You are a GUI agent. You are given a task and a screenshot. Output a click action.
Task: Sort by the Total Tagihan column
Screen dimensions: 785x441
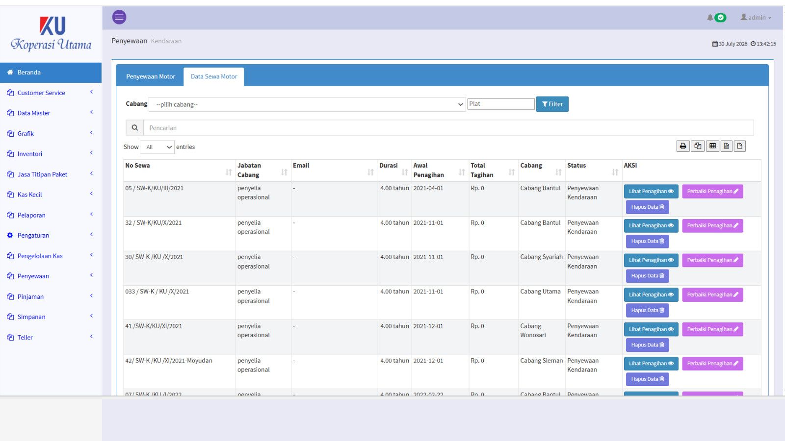pos(494,170)
